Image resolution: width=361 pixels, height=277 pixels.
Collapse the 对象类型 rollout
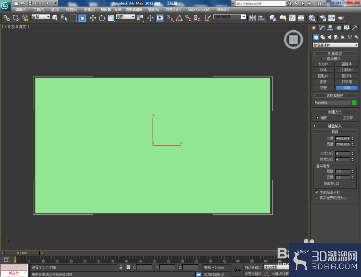(335, 54)
